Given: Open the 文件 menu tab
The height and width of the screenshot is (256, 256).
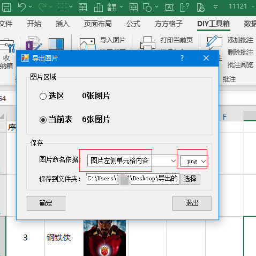Looking at the screenshot, I should 6,24.
